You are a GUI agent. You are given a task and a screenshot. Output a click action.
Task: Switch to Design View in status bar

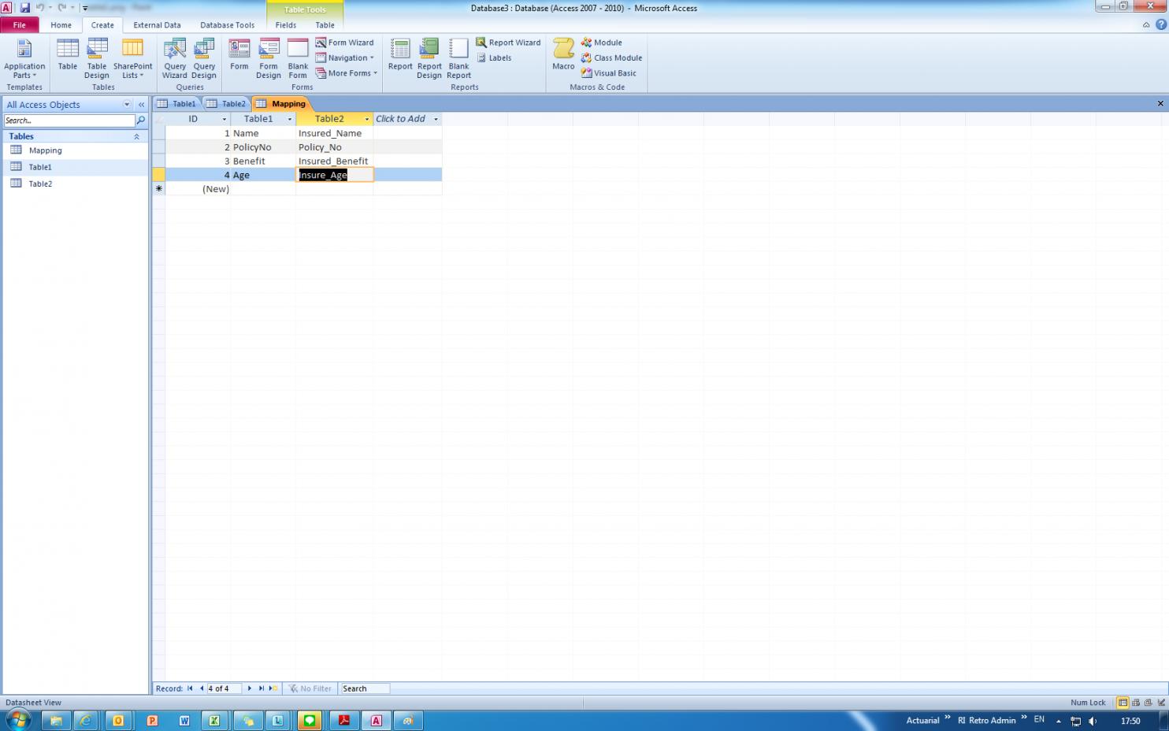coord(1161,703)
